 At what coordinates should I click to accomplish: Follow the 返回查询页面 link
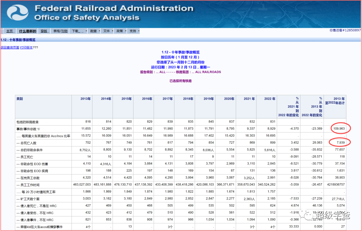pos(10,47)
